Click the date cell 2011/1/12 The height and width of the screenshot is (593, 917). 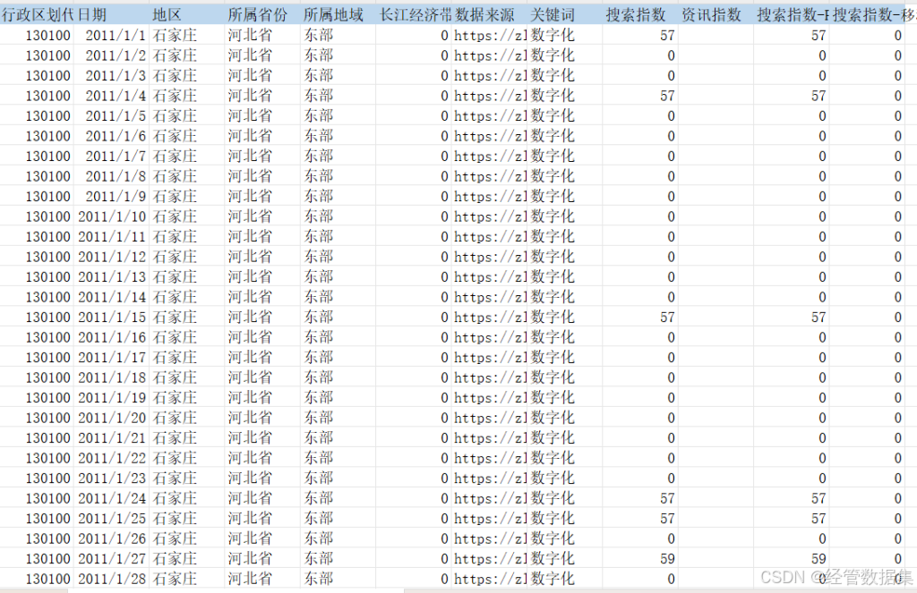coord(112,257)
